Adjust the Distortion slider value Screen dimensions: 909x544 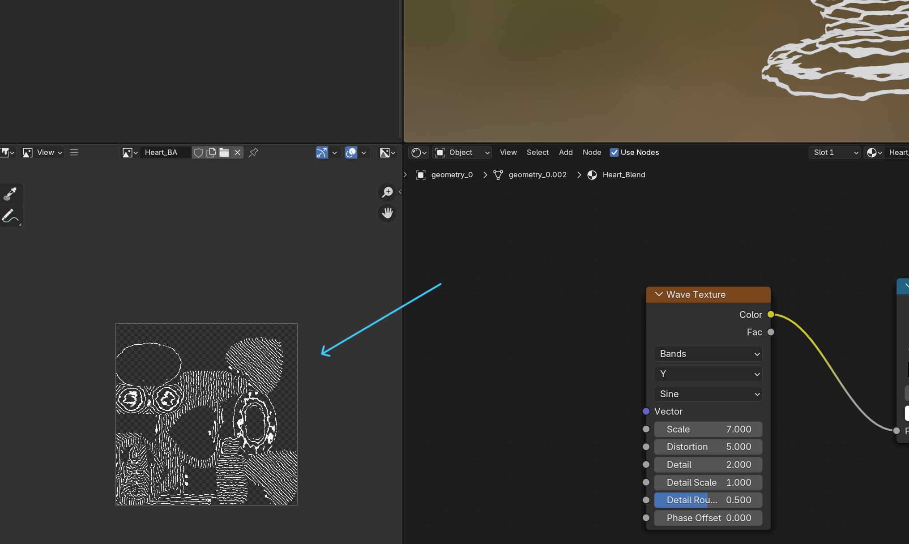pyautogui.click(x=707, y=446)
